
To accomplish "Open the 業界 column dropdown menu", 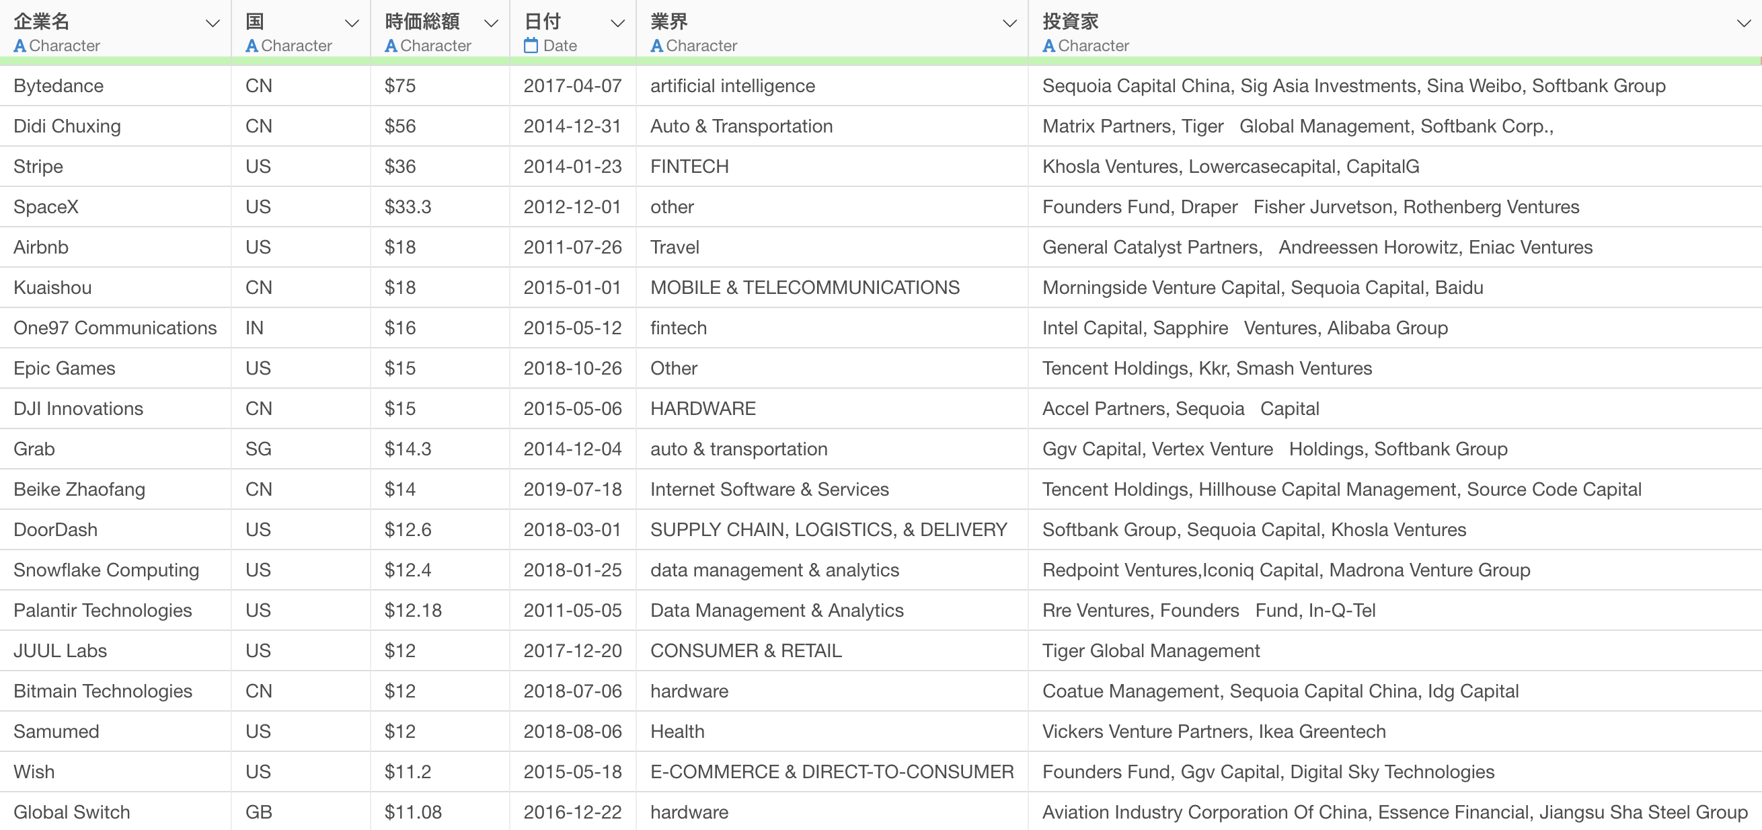I will click(x=1009, y=24).
